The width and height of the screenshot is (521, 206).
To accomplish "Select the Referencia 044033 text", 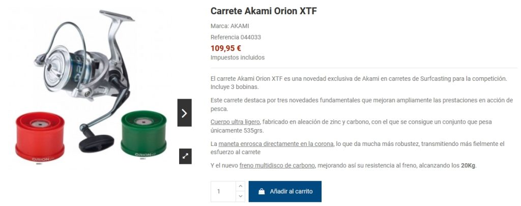I will [236, 37].
